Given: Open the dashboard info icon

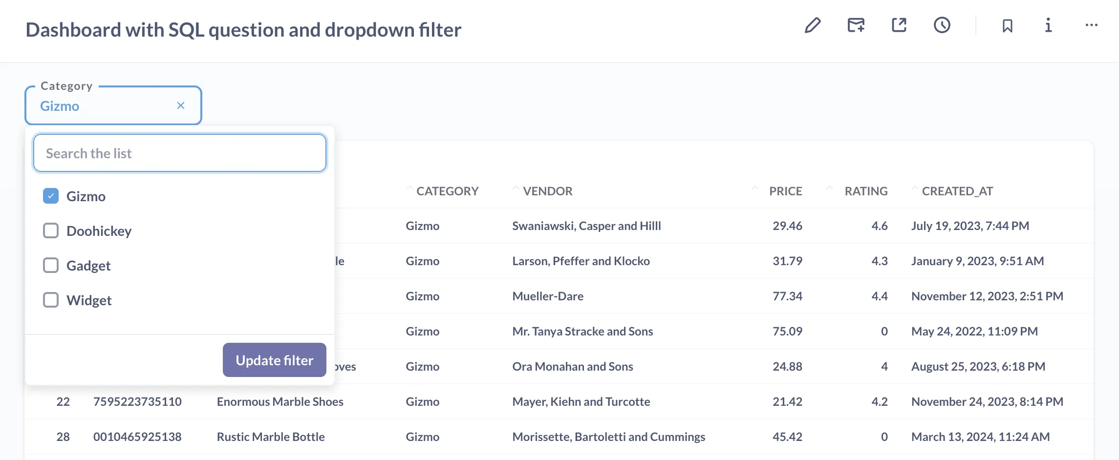Looking at the screenshot, I should [1048, 25].
